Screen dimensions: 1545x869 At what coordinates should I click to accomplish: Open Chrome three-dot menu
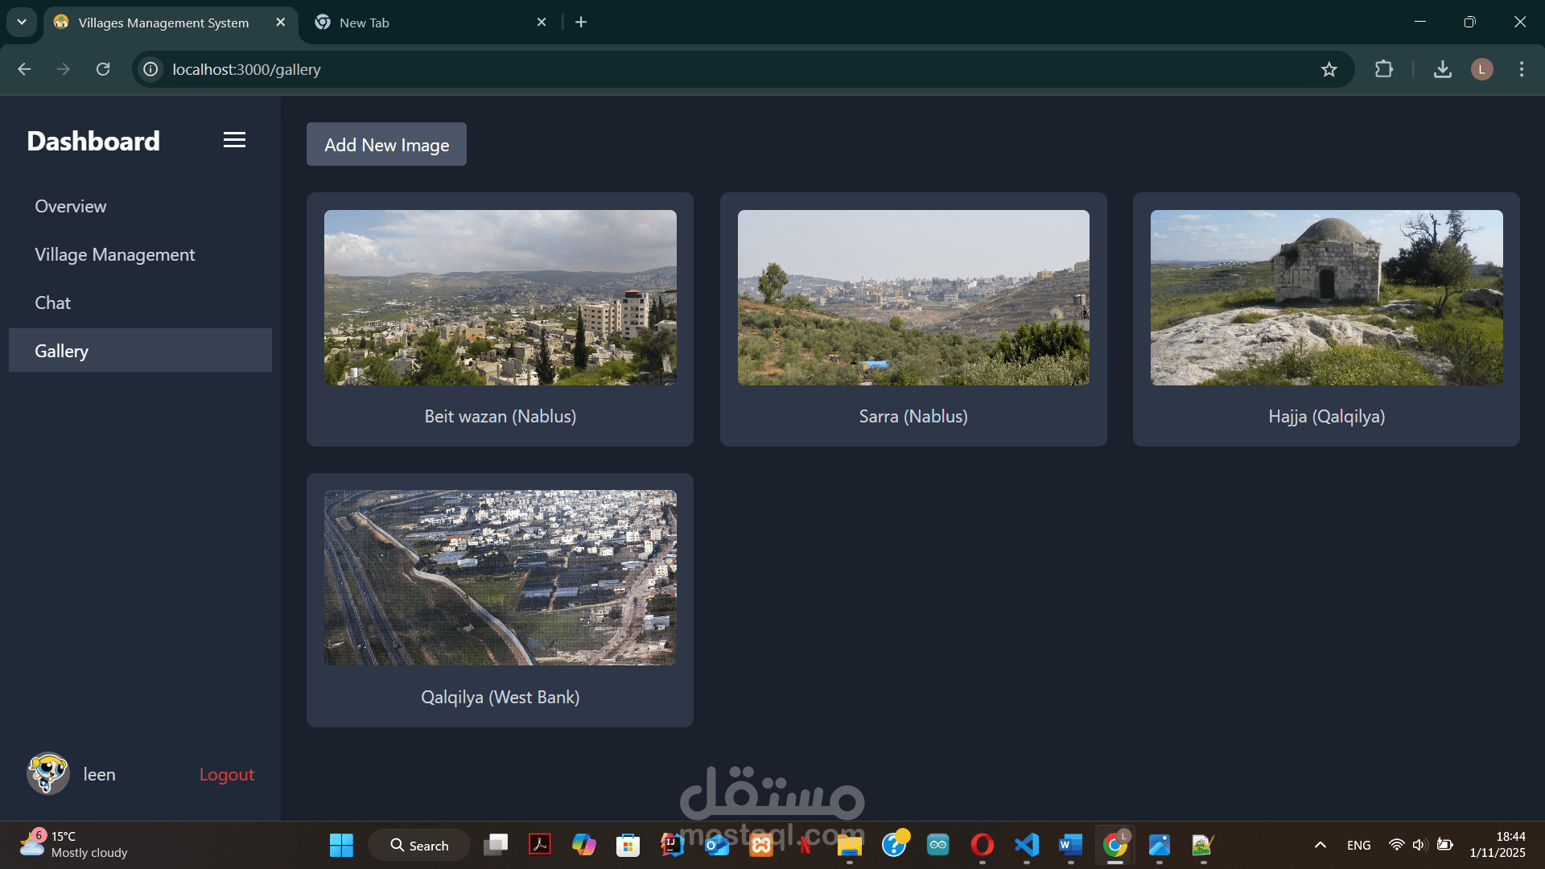[x=1521, y=69]
